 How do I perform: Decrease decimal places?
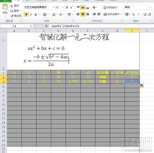click(x=149, y=15)
